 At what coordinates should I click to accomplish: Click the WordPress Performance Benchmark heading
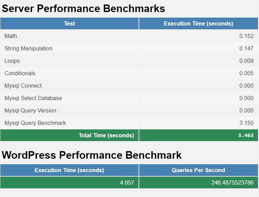92,155
